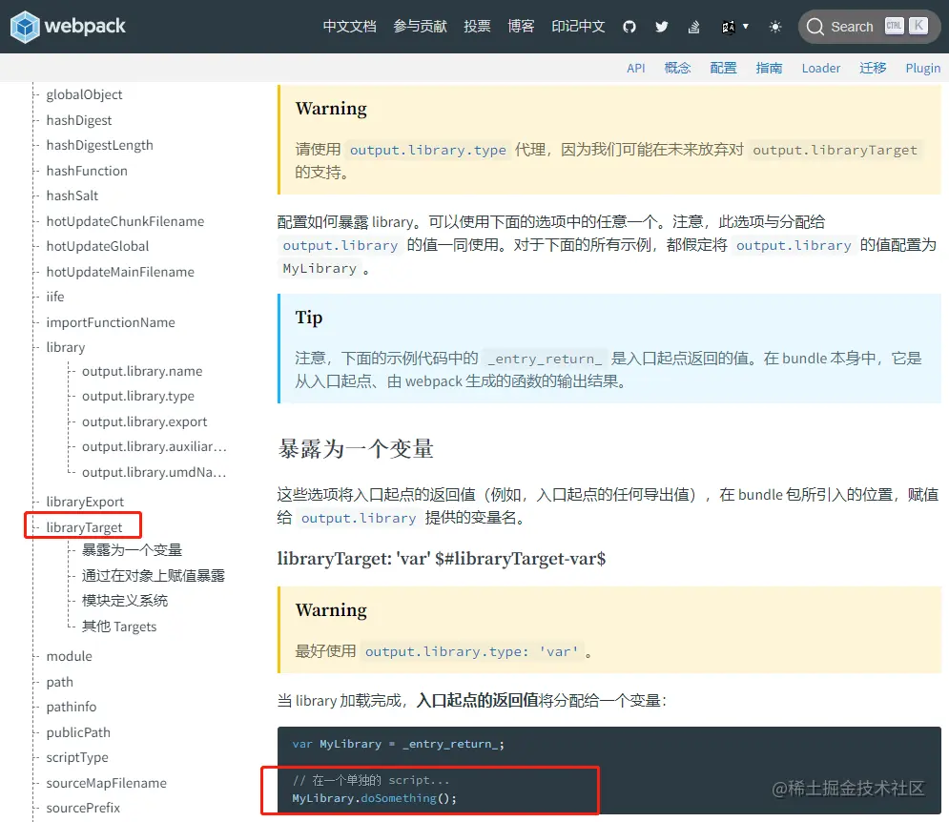
Task: Select hashFunction in sidebar
Action: click(87, 171)
